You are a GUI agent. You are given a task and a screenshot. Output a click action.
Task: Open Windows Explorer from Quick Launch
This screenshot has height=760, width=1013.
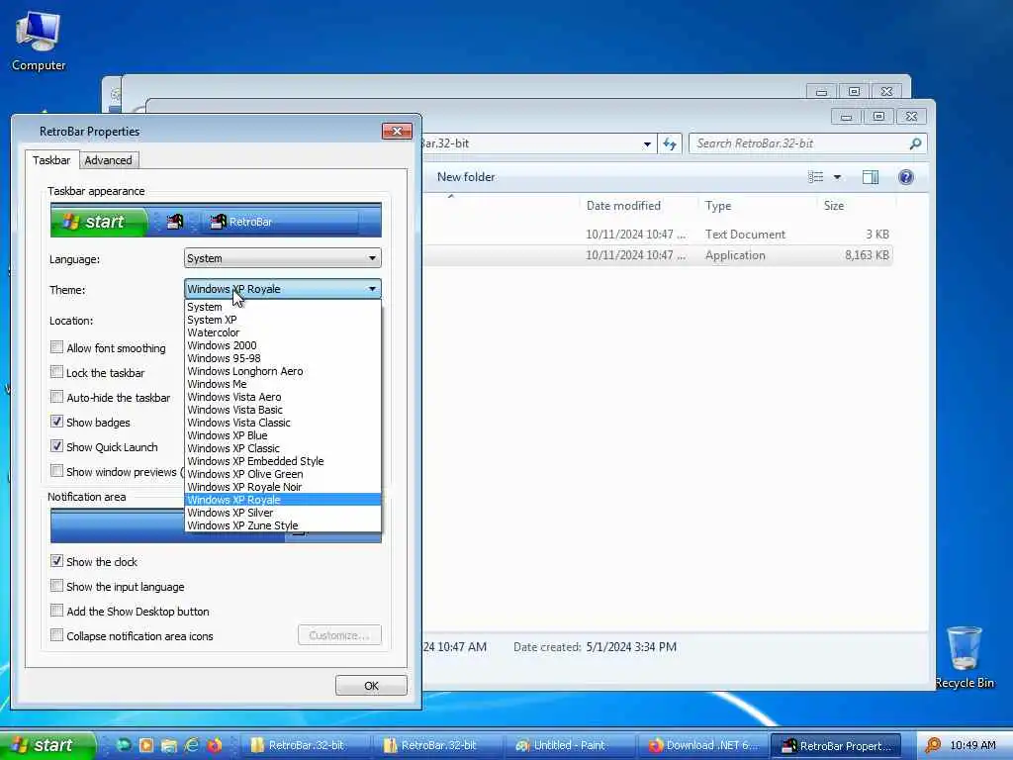tap(168, 745)
